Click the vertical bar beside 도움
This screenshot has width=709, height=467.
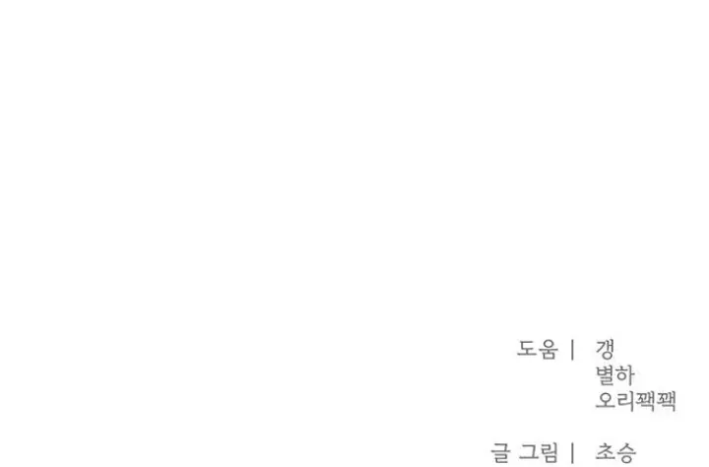[573, 350]
